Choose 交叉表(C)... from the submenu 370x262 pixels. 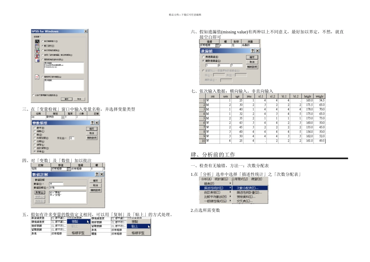click(x=250, y=201)
